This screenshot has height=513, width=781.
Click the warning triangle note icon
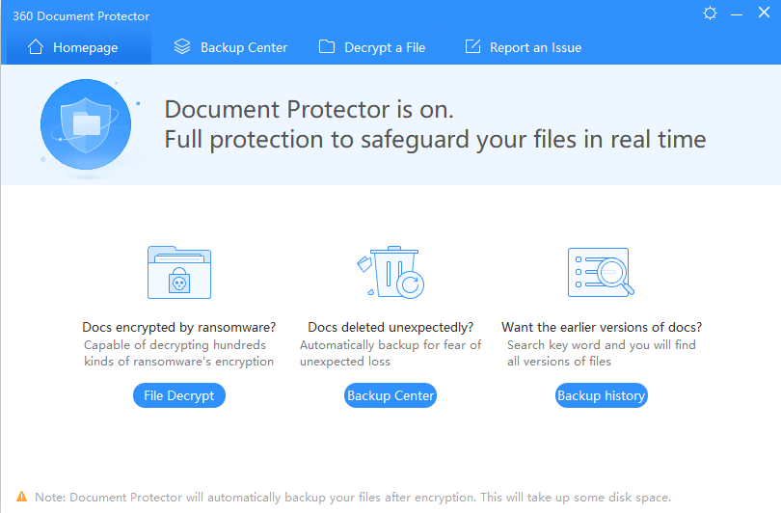[x=21, y=497]
